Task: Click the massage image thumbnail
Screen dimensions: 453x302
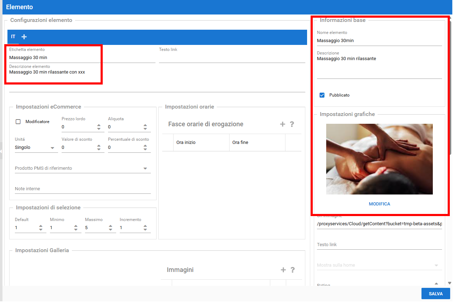Action: coord(379,159)
